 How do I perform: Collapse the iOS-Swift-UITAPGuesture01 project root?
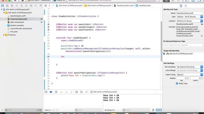click(2, 9)
